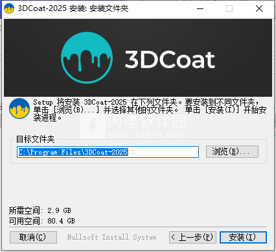Close the installer with the X button

[x=259, y=8]
